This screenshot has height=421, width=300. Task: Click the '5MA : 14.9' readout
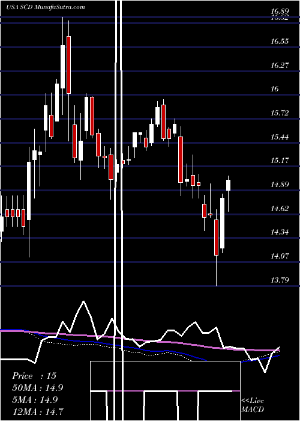[36, 399]
